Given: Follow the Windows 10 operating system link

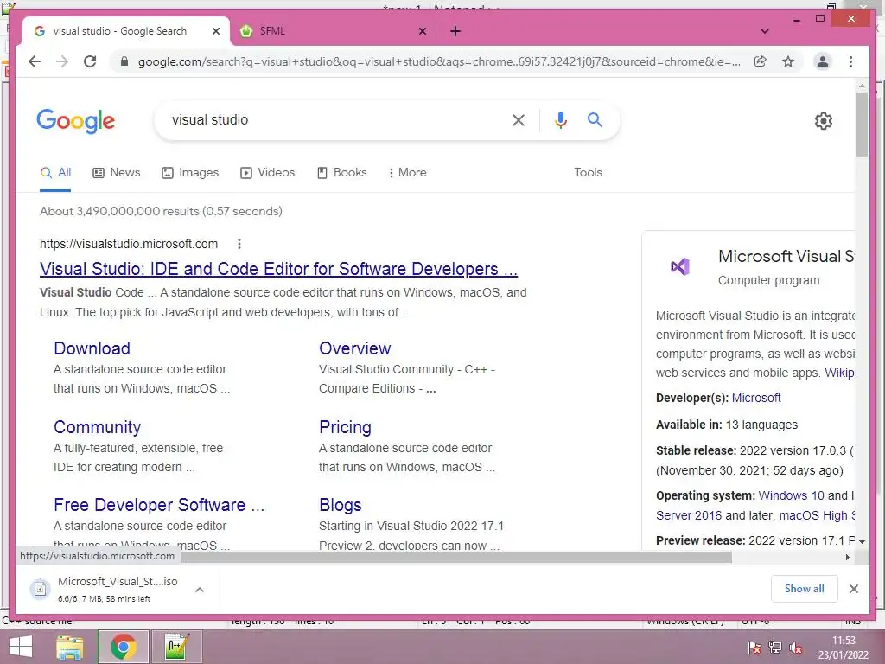Looking at the screenshot, I should coord(792,495).
